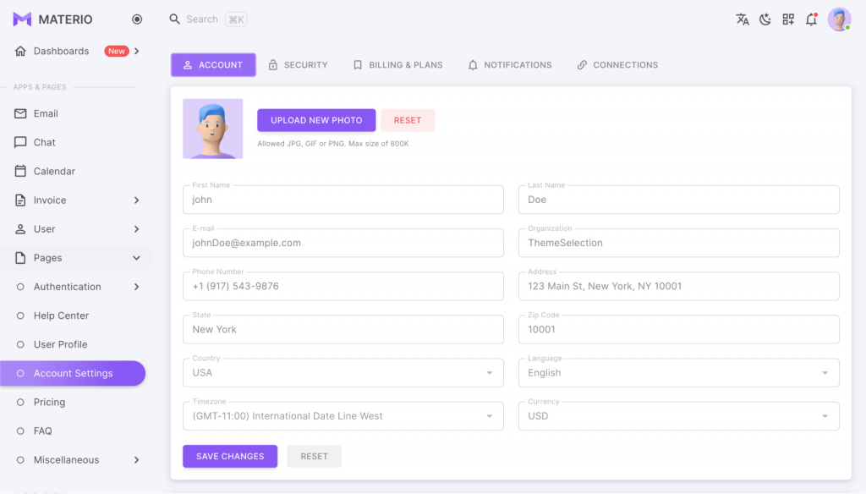Open the user avatar menu
Viewport: 866px width, 494px height.
coord(839,19)
